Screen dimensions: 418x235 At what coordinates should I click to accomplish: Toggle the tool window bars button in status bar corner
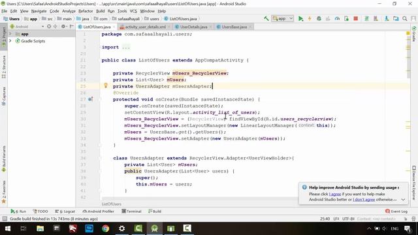point(5,219)
